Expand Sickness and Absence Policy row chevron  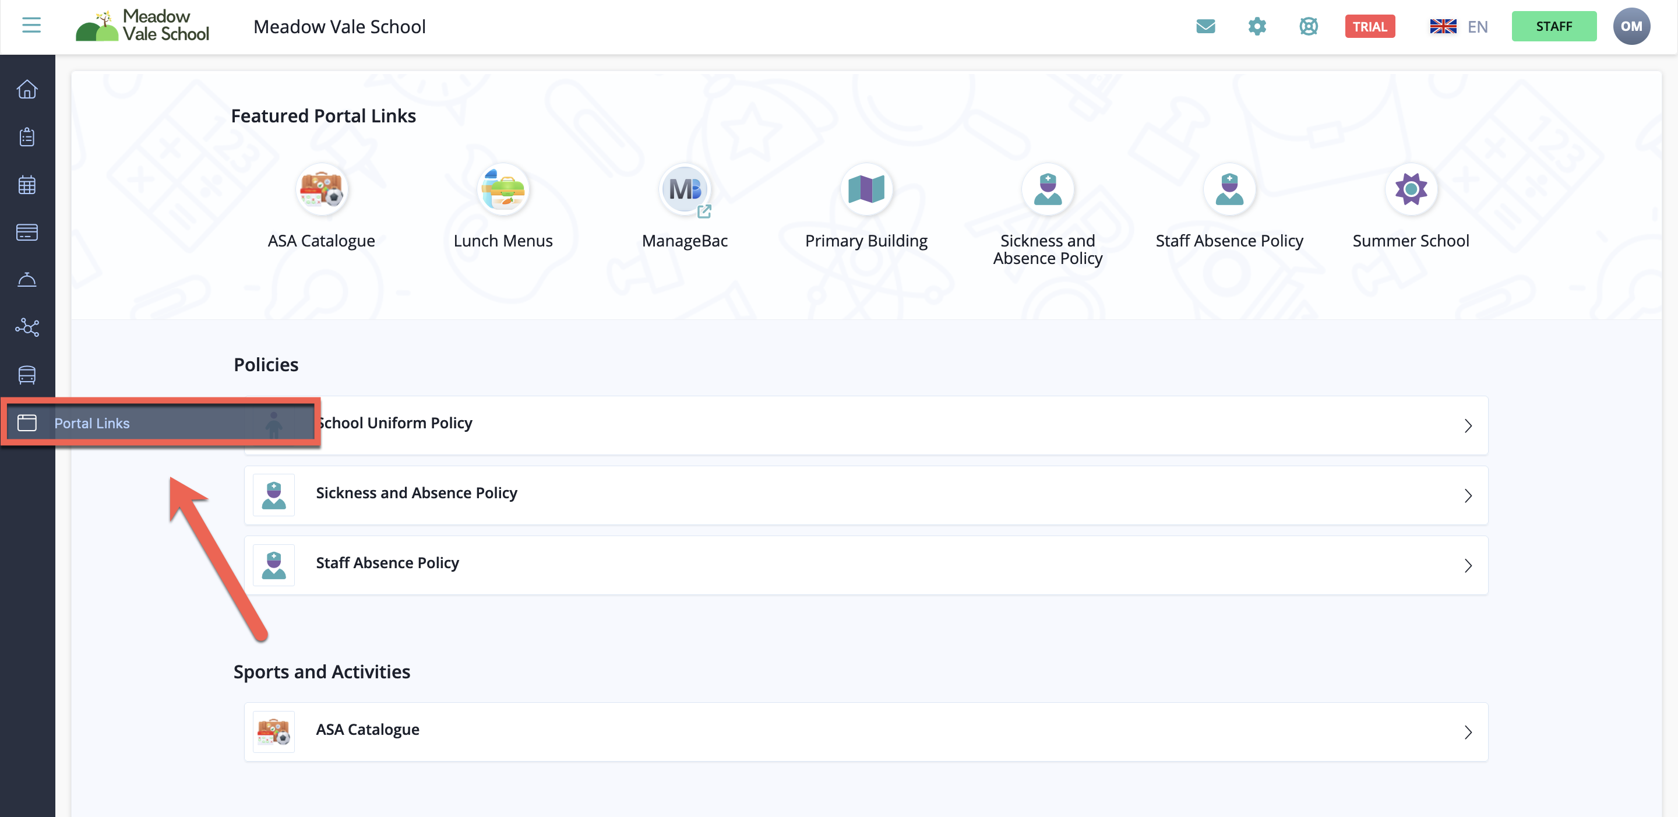(1468, 496)
